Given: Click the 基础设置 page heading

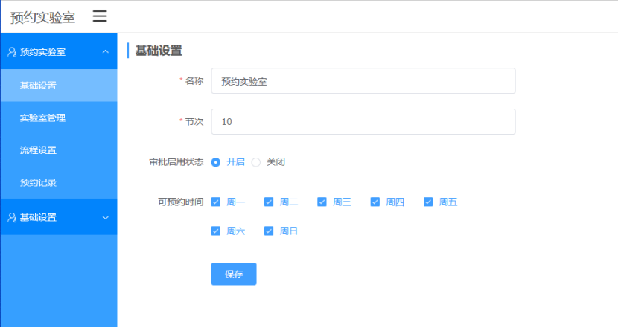Looking at the screenshot, I should [159, 51].
